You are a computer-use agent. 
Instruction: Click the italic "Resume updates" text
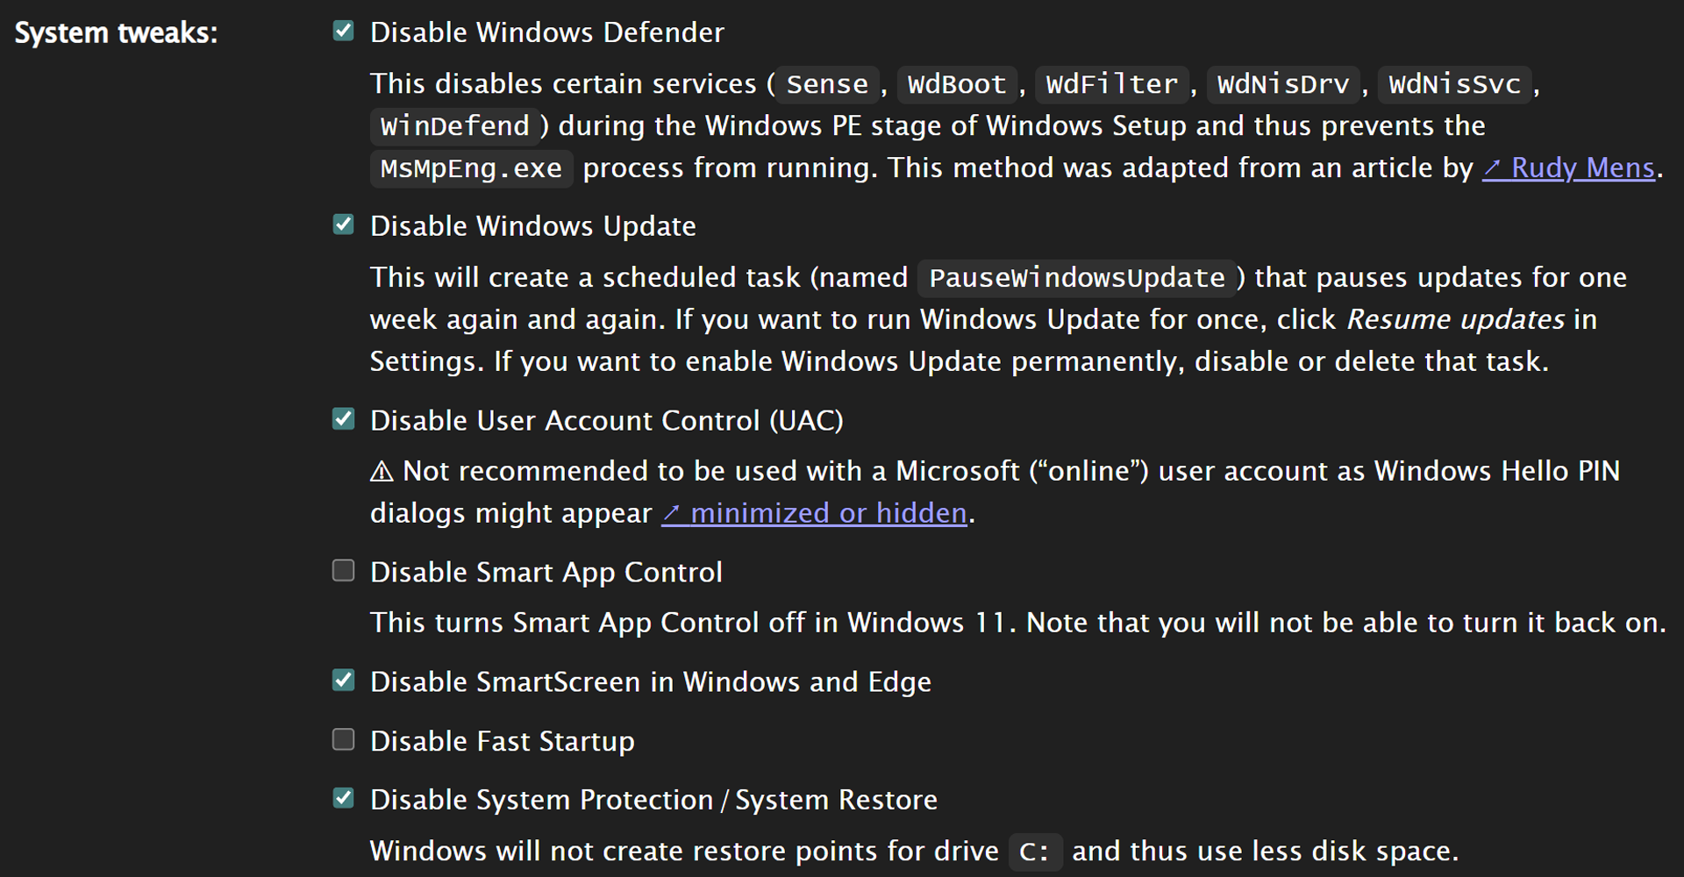click(x=1455, y=319)
